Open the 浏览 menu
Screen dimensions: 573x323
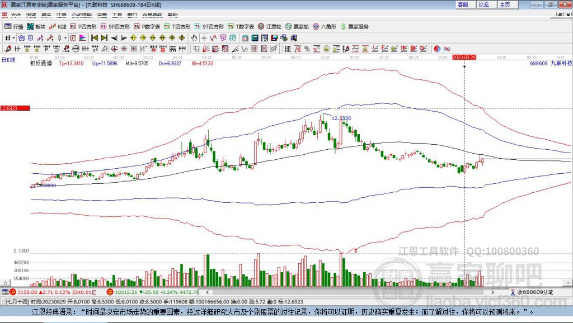[x=31, y=15]
